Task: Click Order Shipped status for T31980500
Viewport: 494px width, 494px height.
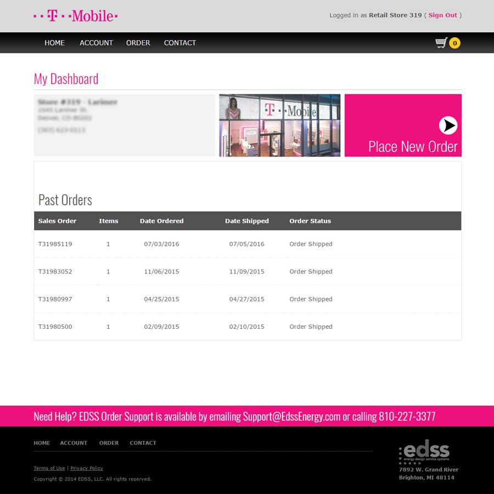Action: [x=311, y=327]
